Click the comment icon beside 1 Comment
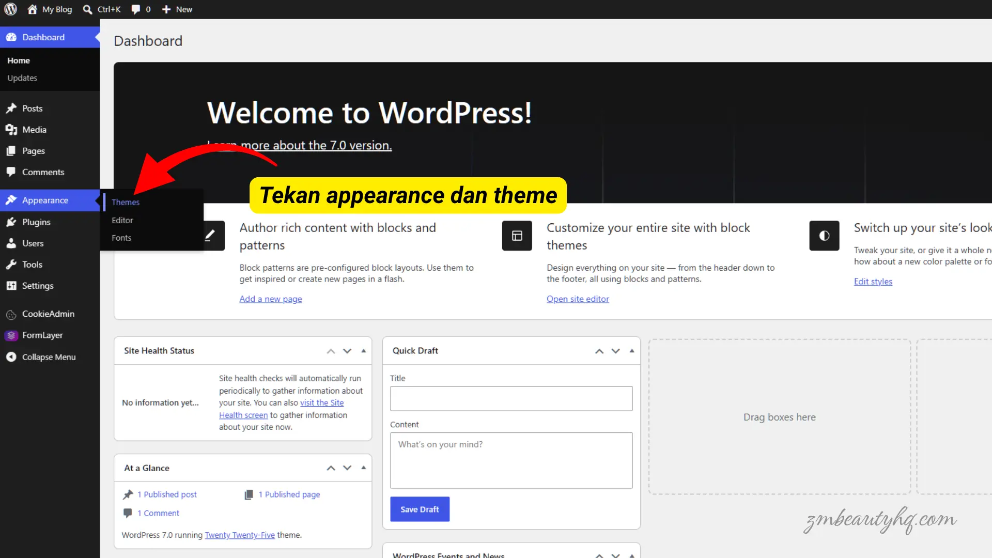992x558 pixels. [x=128, y=513]
